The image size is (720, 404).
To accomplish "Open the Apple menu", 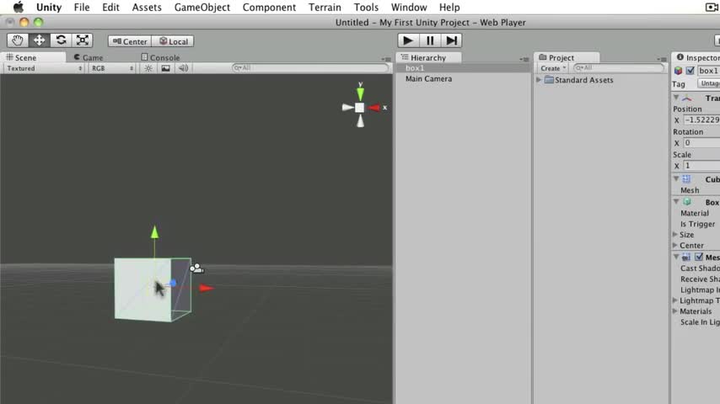I will click(18, 7).
